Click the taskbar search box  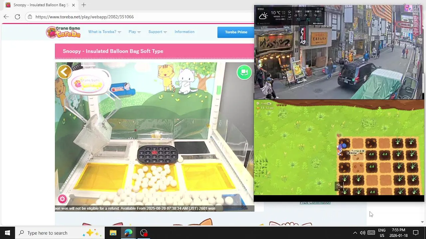point(60,233)
